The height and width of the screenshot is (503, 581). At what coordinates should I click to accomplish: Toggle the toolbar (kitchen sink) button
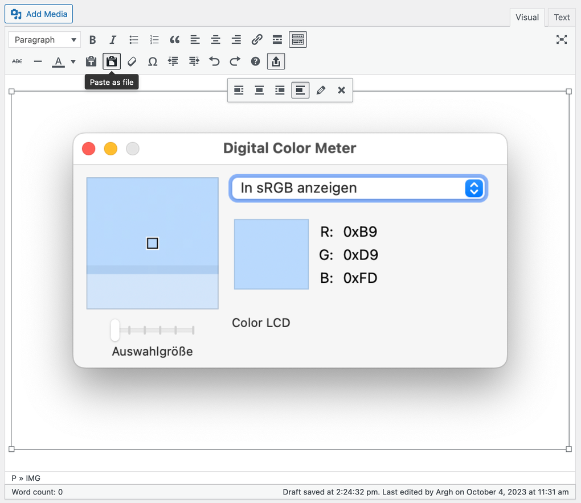click(298, 40)
